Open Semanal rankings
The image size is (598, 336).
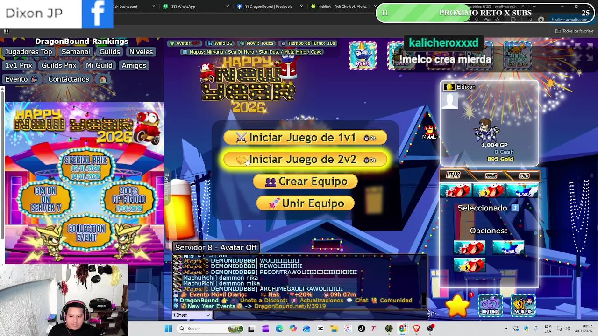point(76,52)
